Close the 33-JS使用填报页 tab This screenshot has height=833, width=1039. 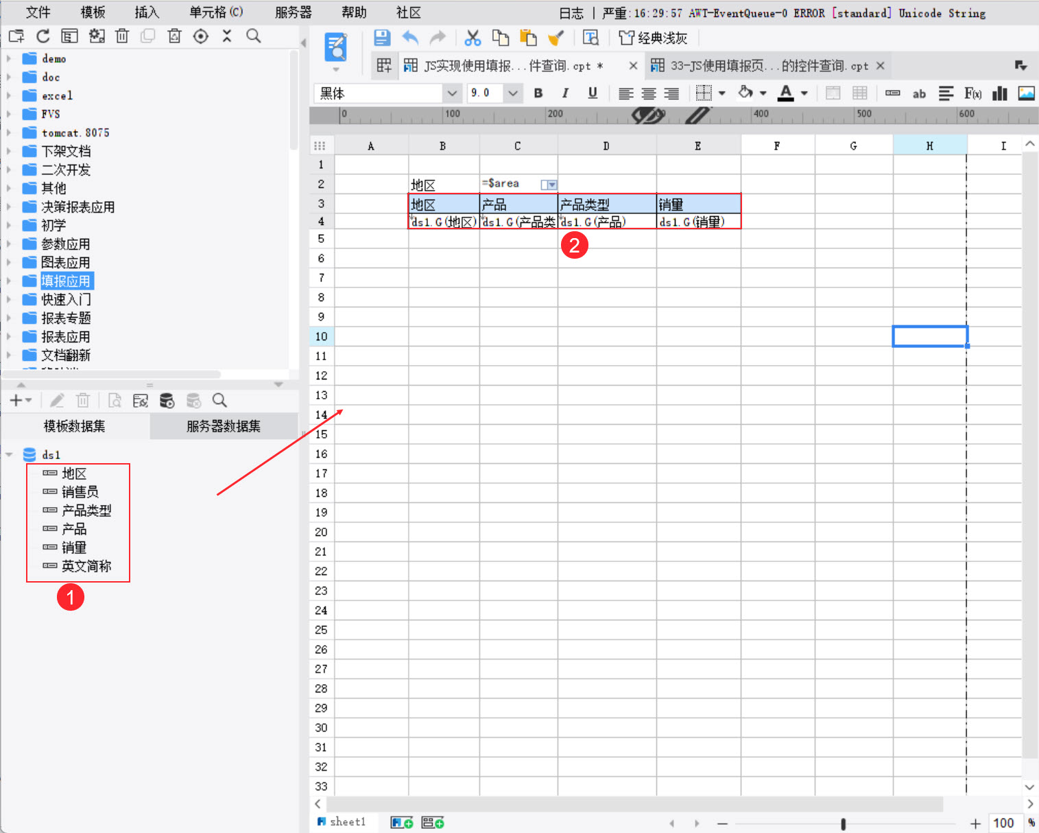tap(881, 66)
